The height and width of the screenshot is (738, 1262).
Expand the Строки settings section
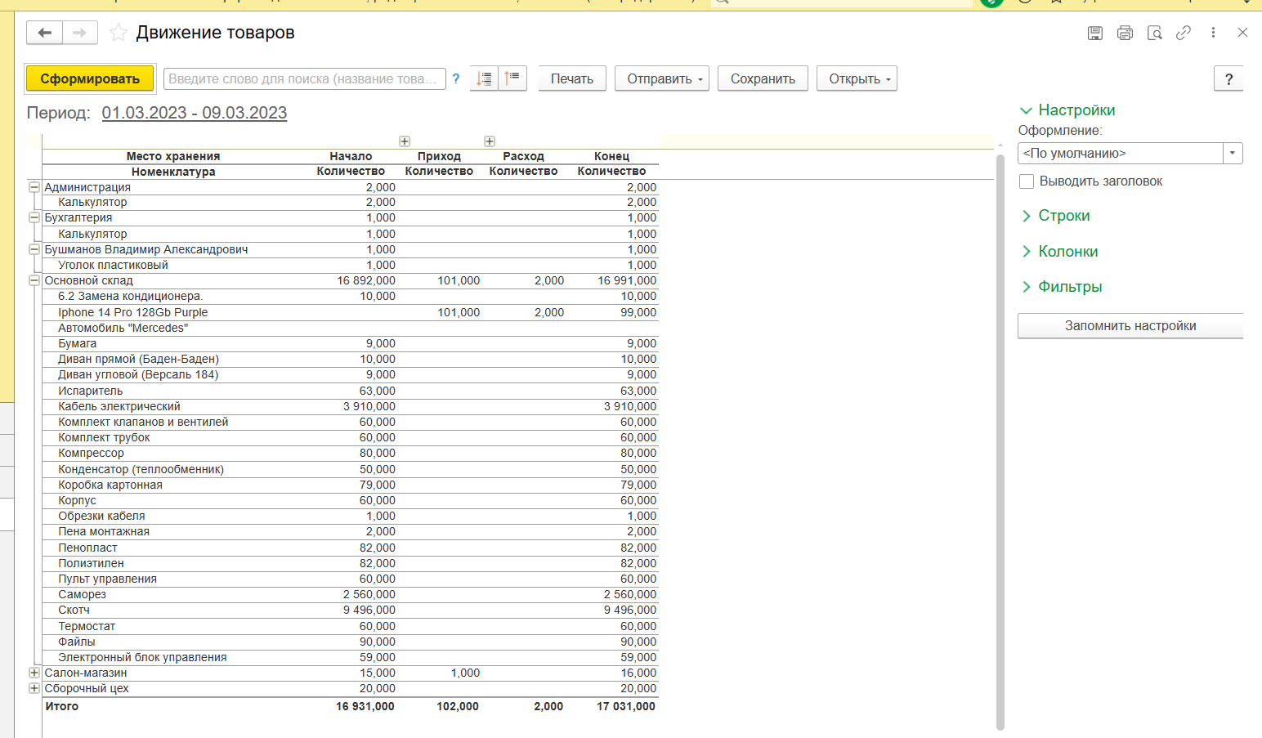click(x=1063, y=216)
